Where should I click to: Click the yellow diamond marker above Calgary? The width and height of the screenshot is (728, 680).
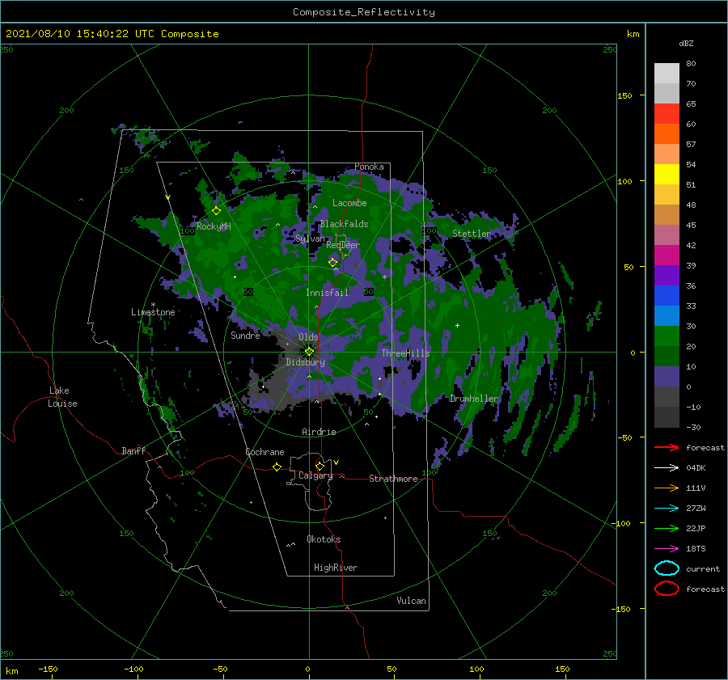pos(320,466)
